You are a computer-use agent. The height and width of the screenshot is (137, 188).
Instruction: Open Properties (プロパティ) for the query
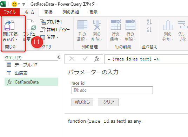(x=51, y=22)
